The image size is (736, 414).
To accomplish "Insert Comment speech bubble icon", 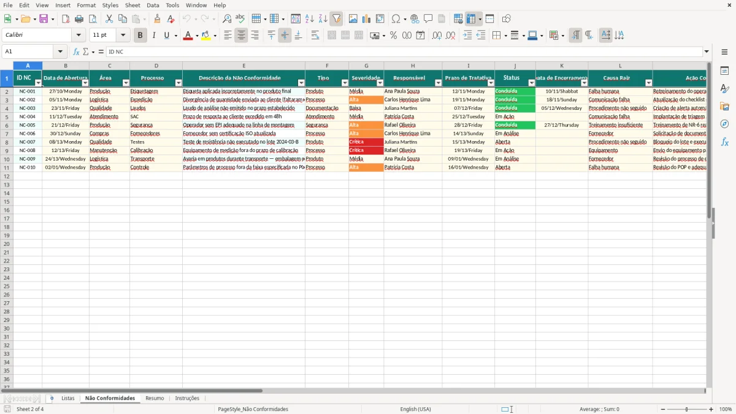I will 428,19.
